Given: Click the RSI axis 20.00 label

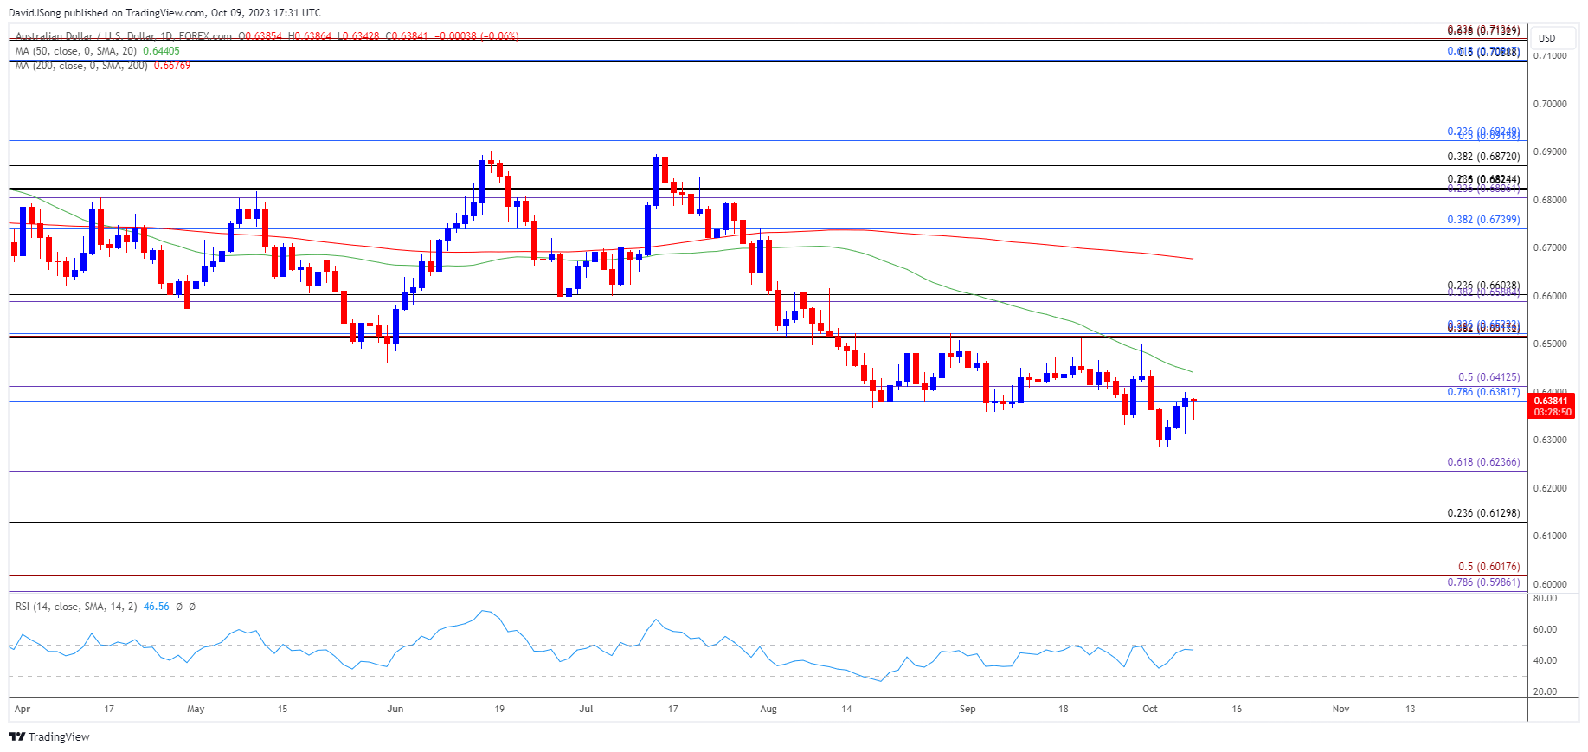Looking at the screenshot, I should (x=1545, y=691).
